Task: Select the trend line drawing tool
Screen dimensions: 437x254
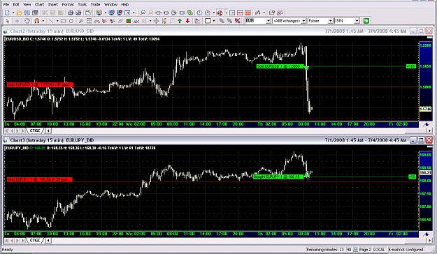Action: point(51,21)
